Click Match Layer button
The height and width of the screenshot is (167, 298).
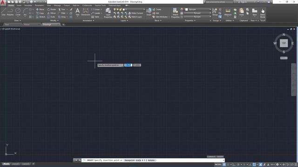(x=135, y=17)
